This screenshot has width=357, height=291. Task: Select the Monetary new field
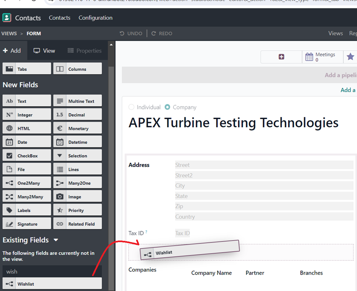tap(78, 128)
